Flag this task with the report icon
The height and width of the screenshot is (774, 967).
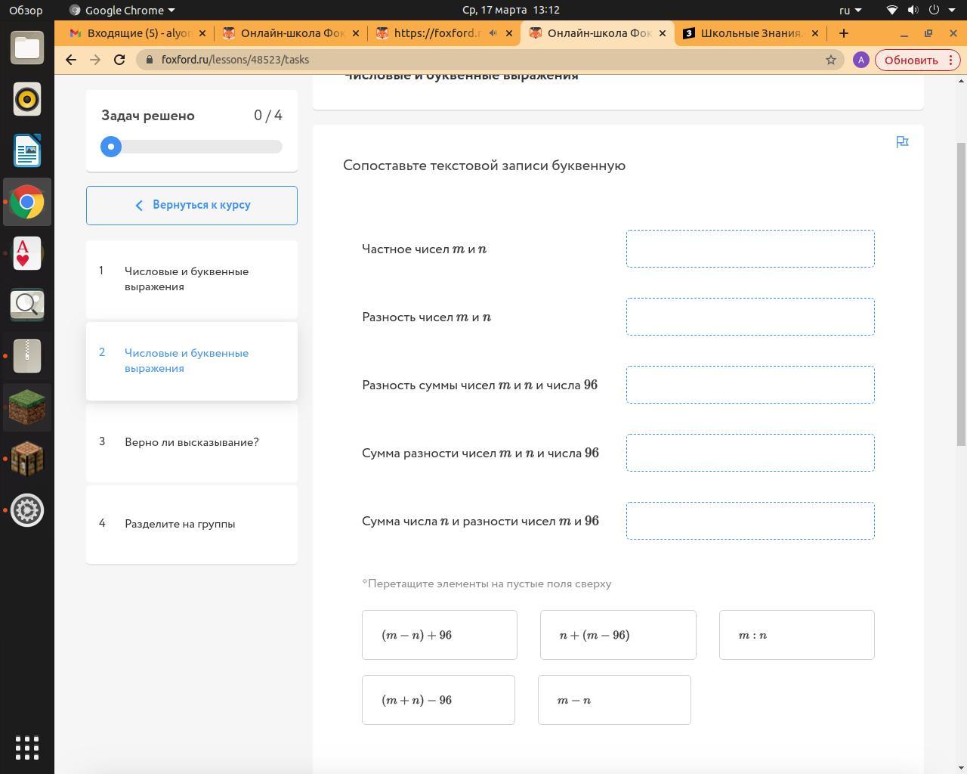click(902, 142)
